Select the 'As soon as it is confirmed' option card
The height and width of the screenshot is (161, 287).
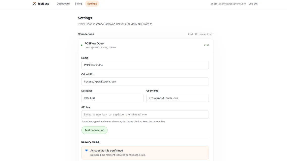tap(145, 153)
